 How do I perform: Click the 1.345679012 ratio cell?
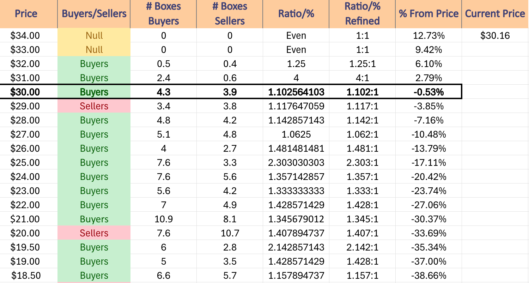(296, 219)
